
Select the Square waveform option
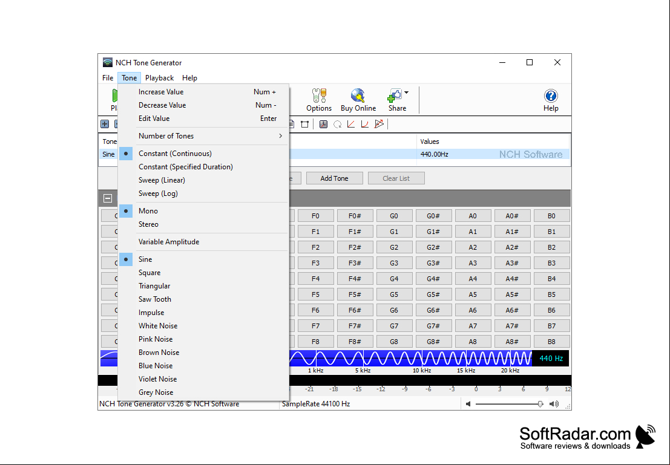tap(203, 273)
